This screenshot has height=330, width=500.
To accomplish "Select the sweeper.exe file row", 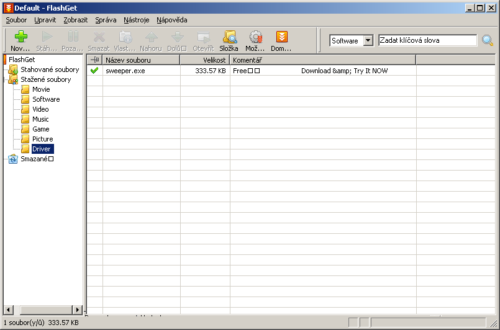I will (291, 71).
